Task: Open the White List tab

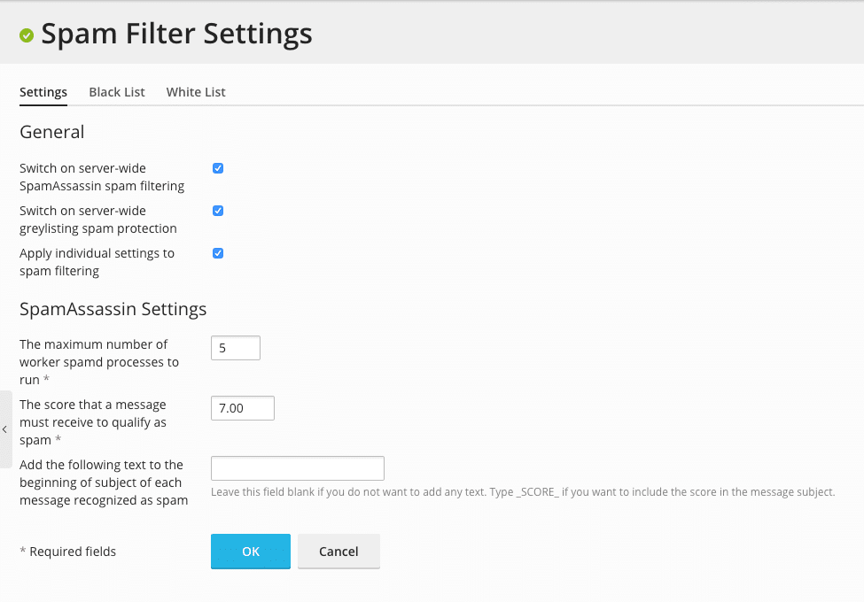Action: click(x=196, y=92)
